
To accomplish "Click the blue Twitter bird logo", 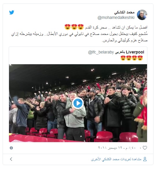I will tap(12, 12).
